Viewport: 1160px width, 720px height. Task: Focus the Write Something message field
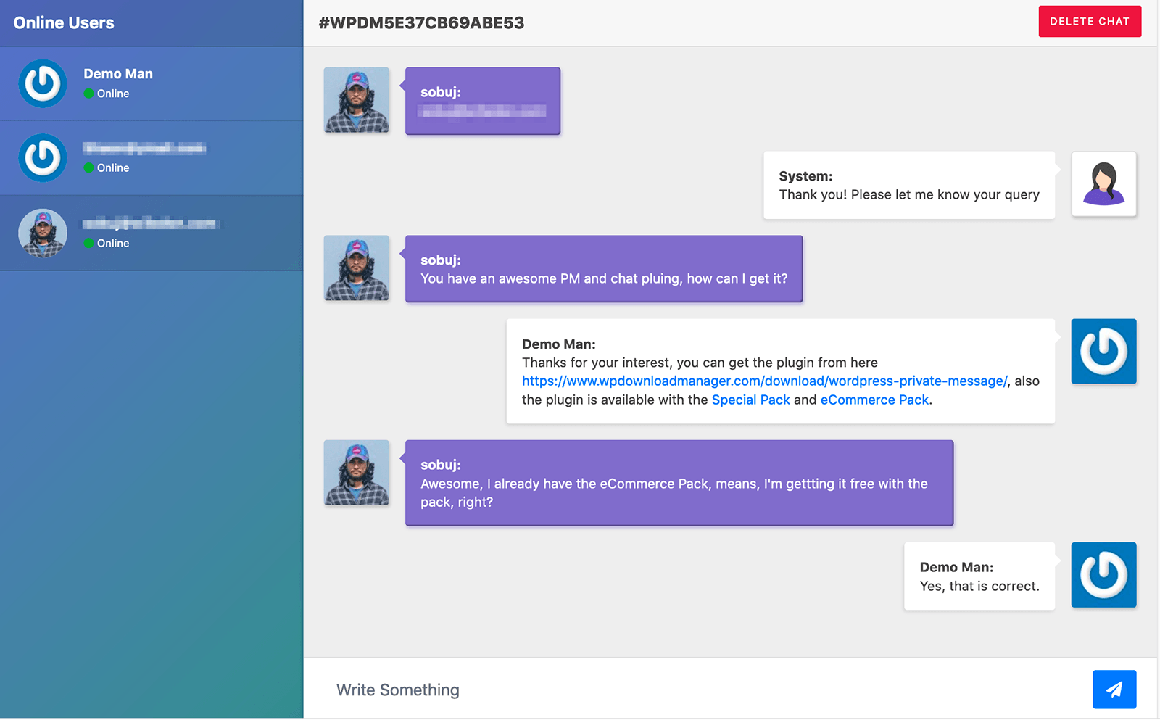698,690
